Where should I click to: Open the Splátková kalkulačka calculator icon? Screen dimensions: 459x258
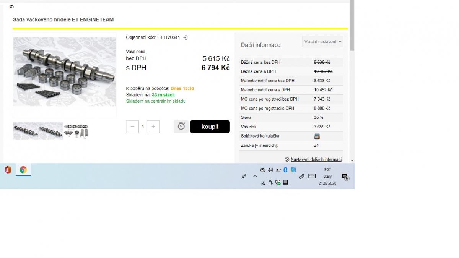click(317, 136)
